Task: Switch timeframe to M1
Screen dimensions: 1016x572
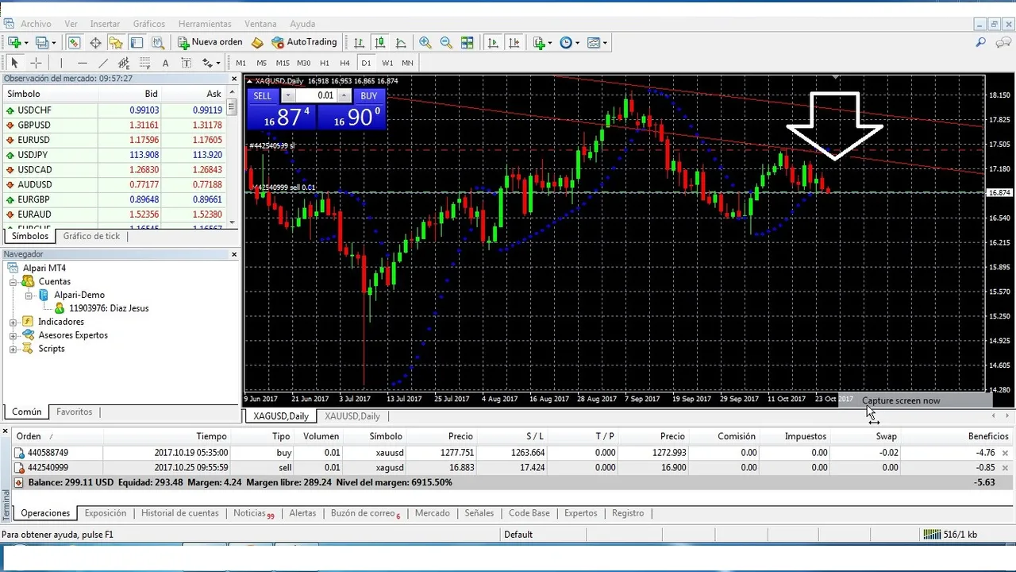Action: click(241, 63)
